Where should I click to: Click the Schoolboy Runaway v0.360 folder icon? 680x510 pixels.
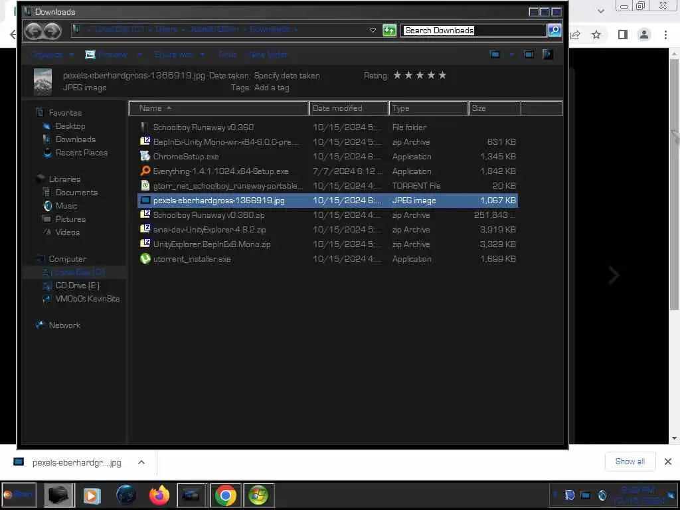pyautogui.click(x=145, y=127)
